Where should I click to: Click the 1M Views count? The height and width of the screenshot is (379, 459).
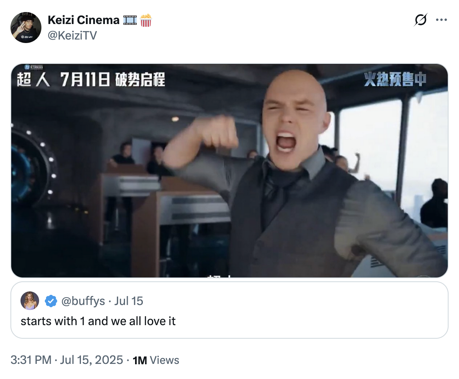[x=156, y=360]
